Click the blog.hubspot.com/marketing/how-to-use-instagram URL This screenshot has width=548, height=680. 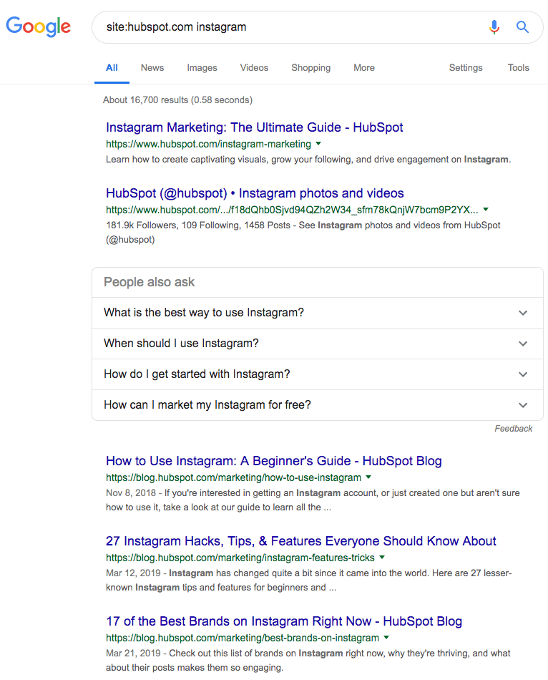(233, 477)
